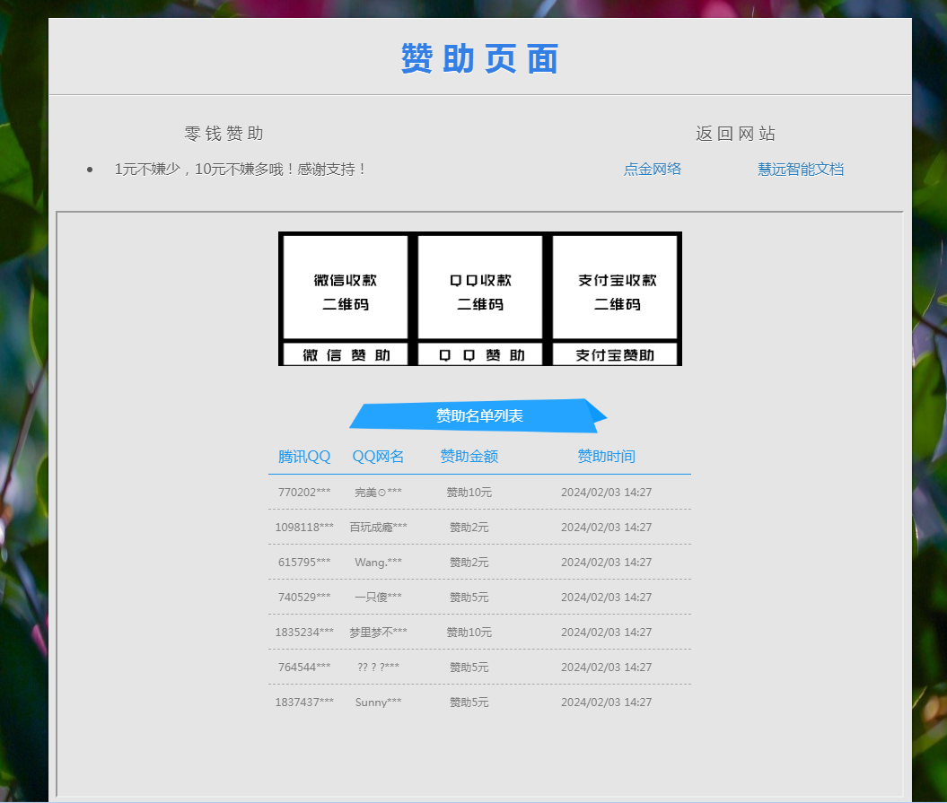Click the 返回网站 heading
Image resolution: width=947 pixels, height=803 pixels.
tap(736, 134)
